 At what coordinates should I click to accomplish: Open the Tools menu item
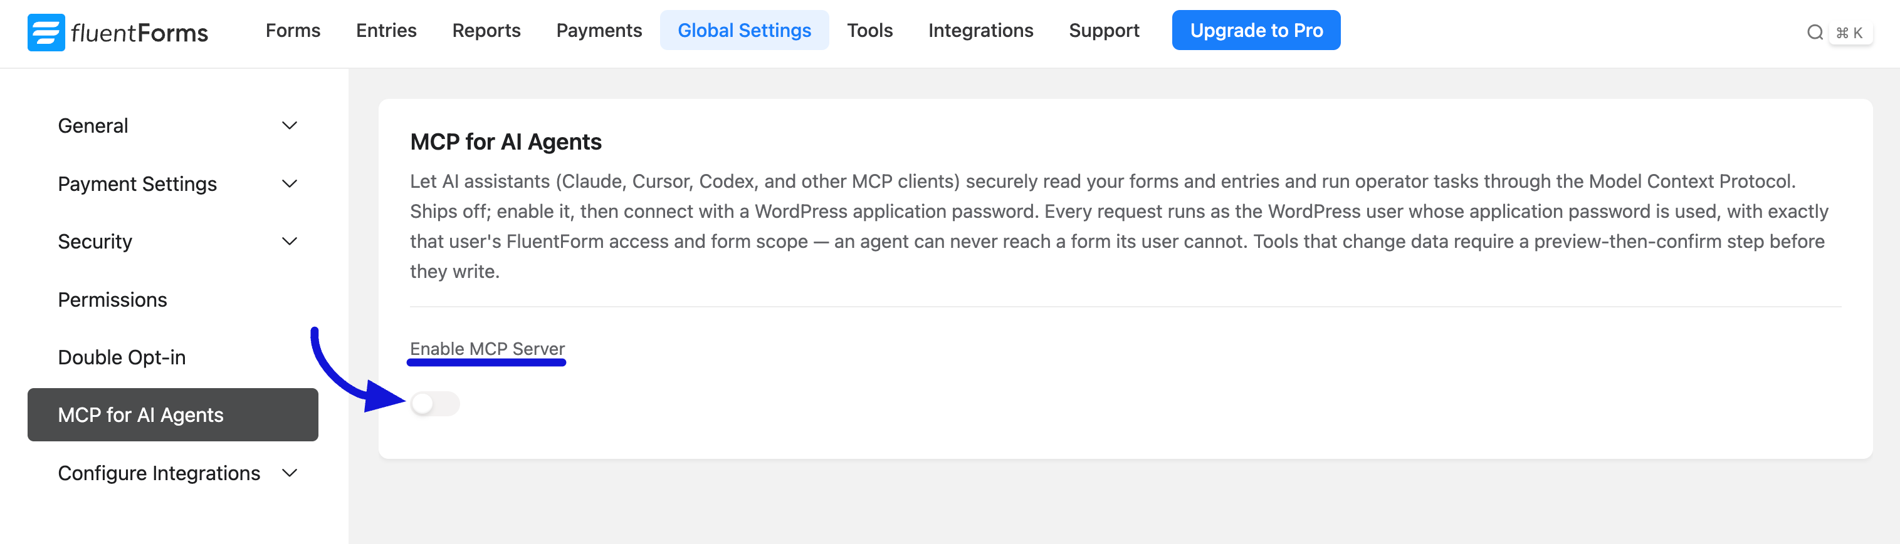click(x=869, y=30)
